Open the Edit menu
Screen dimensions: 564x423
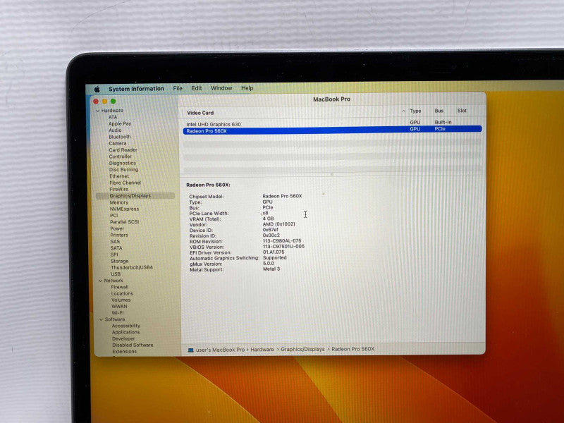coord(197,88)
